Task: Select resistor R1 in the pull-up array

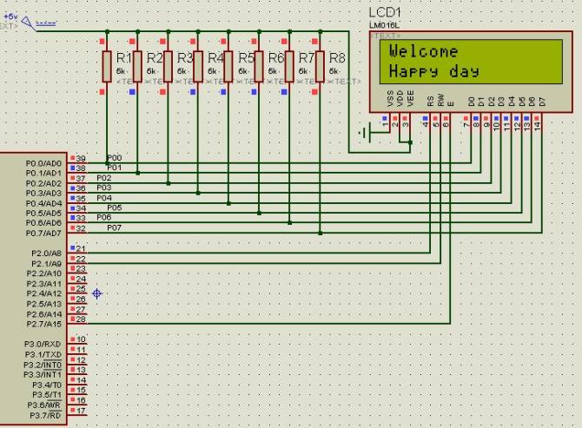Action: coord(107,65)
